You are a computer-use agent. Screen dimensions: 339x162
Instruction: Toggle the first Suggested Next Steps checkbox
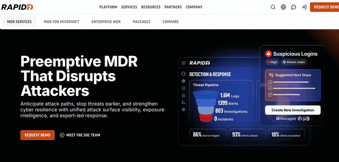pyautogui.click(x=270, y=82)
